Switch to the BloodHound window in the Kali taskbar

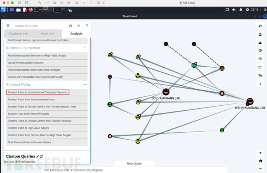point(57,10)
